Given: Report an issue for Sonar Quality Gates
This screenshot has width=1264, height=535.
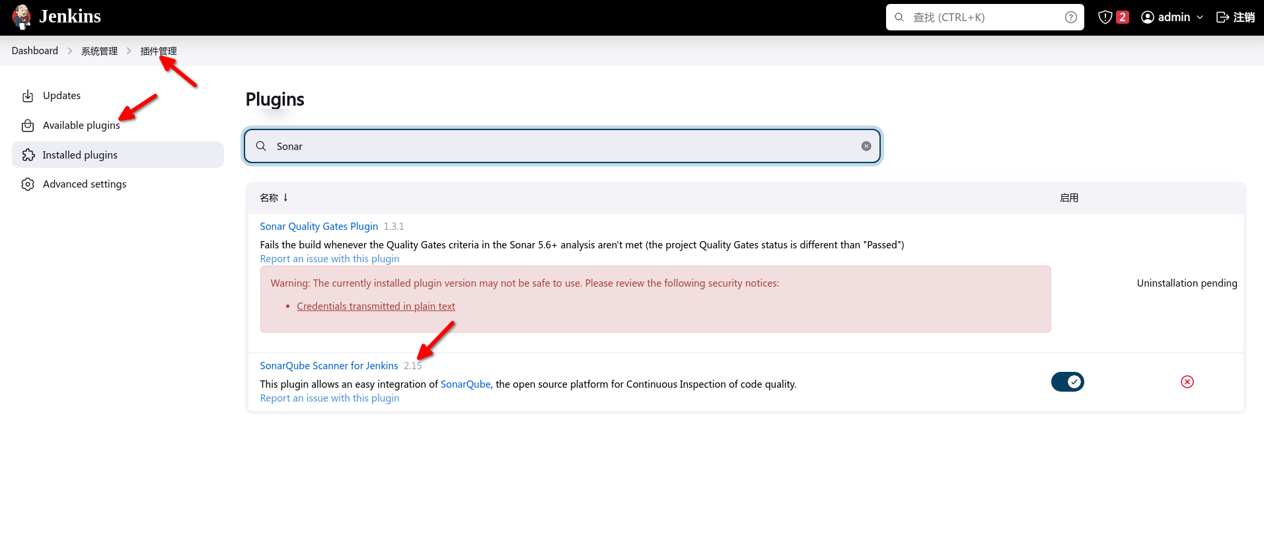Looking at the screenshot, I should click(330, 259).
